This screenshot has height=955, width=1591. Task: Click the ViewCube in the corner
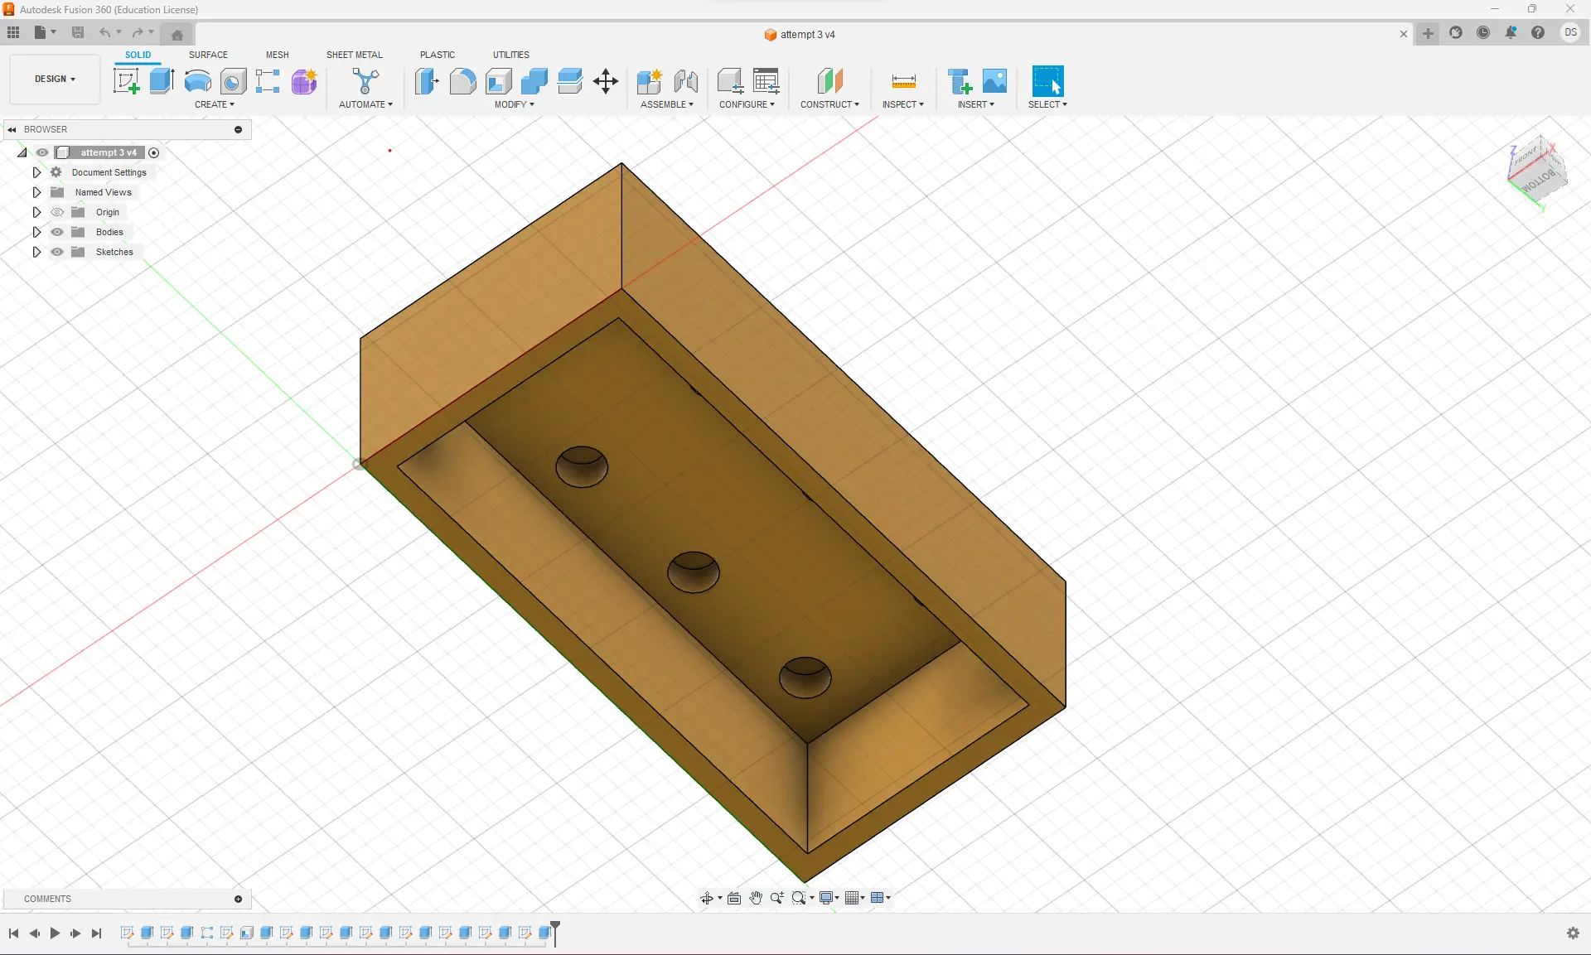tap(1537, 172)
